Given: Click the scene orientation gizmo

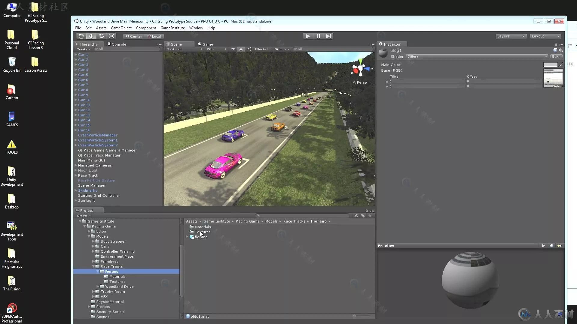Looking at the screenshot, I should 361,69.
